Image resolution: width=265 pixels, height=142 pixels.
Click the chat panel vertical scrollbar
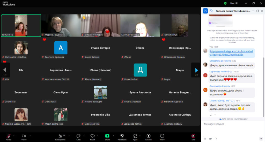click(263, 85)
